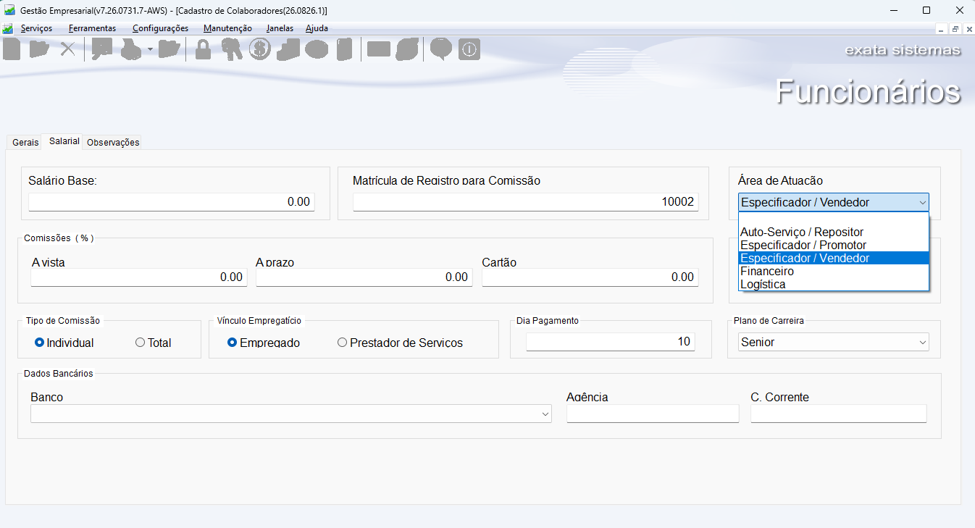This screenshot has height=528, width=975.
Task: Expand the Banco dropdown
Action: (545, 414)
